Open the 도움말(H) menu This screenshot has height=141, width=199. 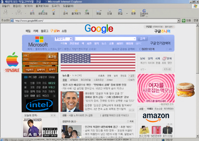point(68,6)
